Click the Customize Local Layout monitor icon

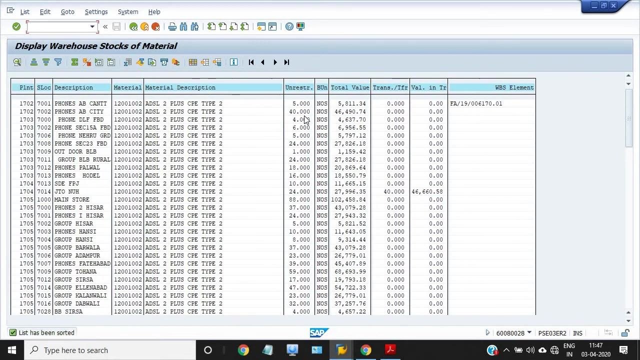click(x=300, y=26)
